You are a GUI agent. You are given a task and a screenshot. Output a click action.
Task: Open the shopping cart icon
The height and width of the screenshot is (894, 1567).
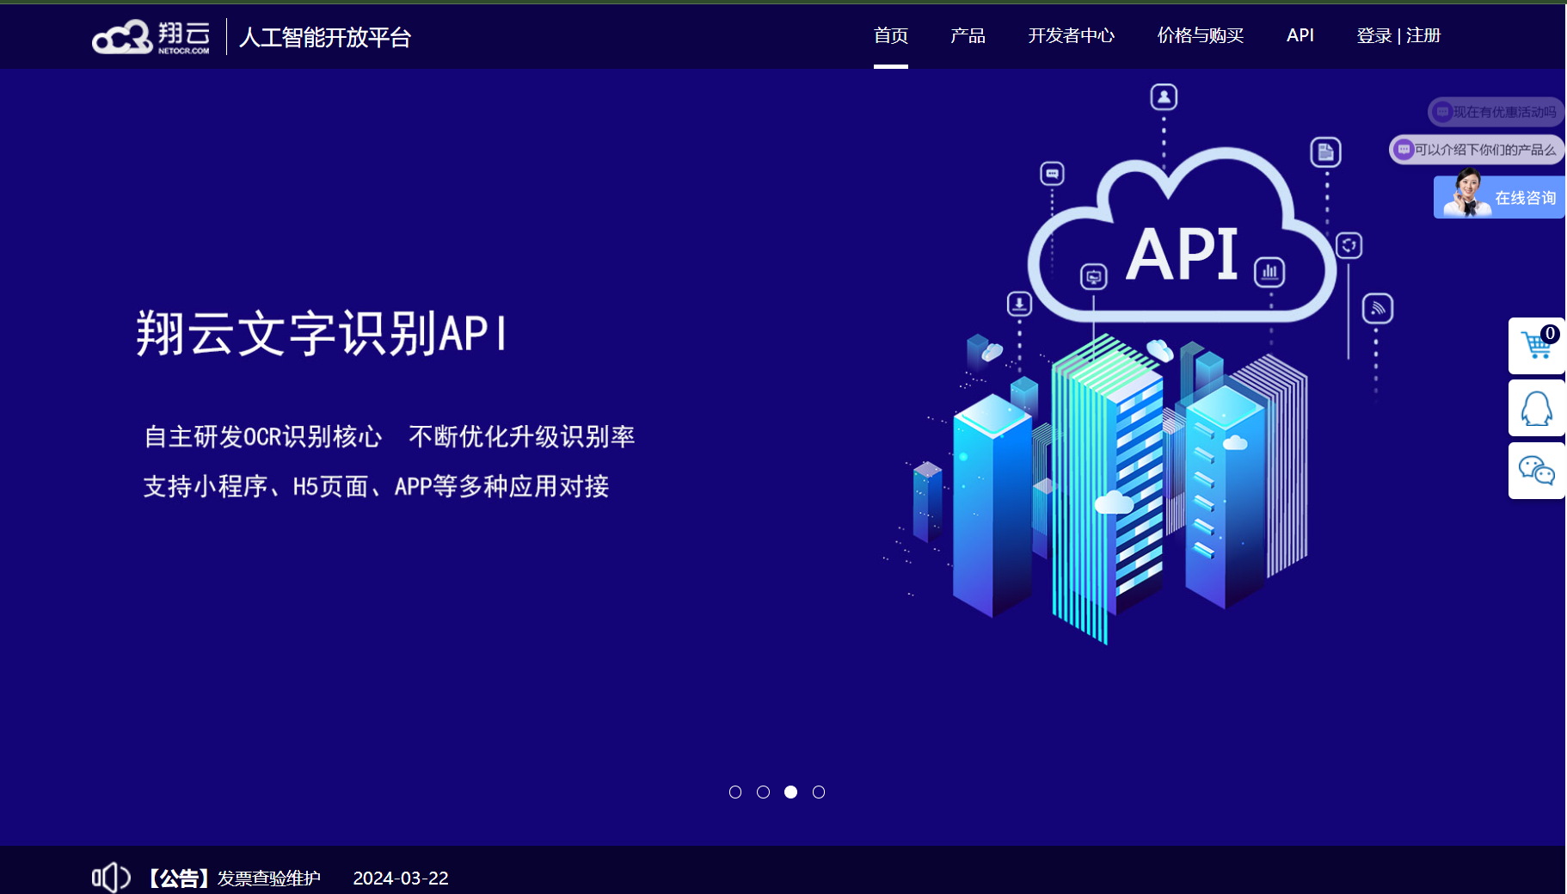1537,346
